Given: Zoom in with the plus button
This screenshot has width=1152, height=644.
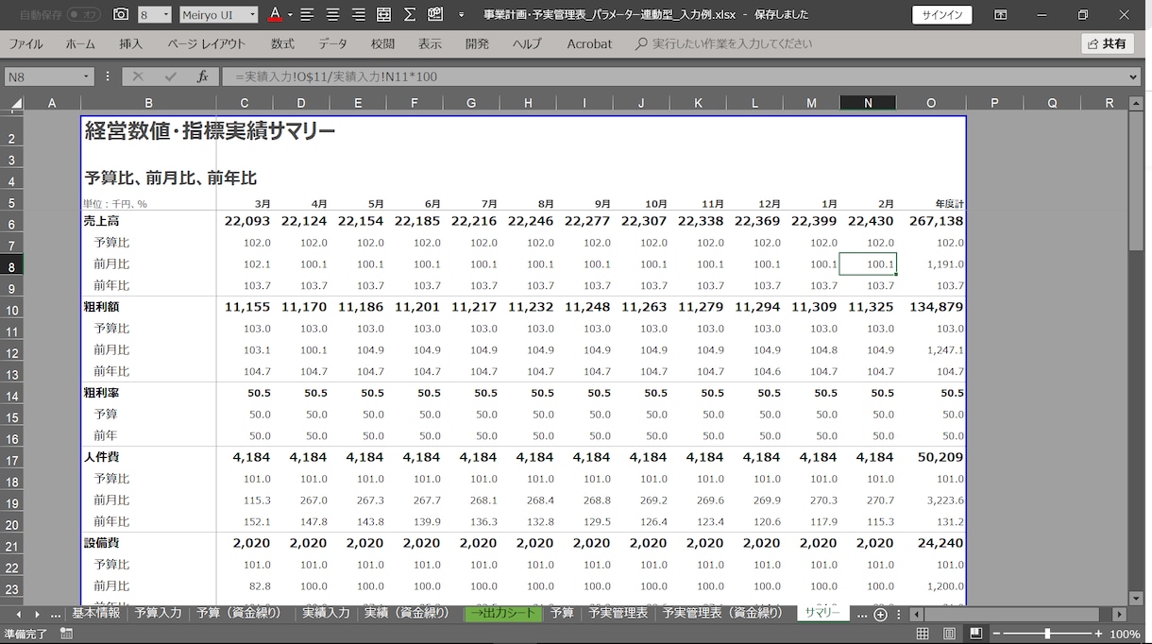Looking at the screenshot, I should point(1097,634).
